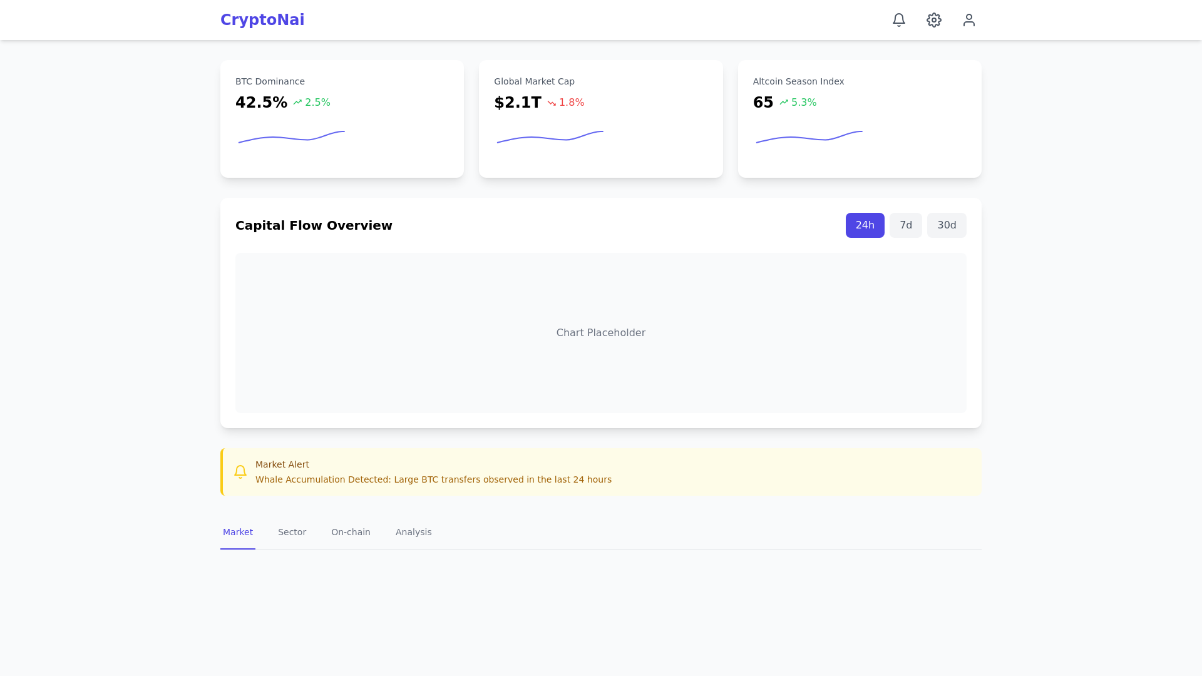Click the Capital Flow chart placeholder area
The image size is (1202, 676).
click(x=601, y=333)
